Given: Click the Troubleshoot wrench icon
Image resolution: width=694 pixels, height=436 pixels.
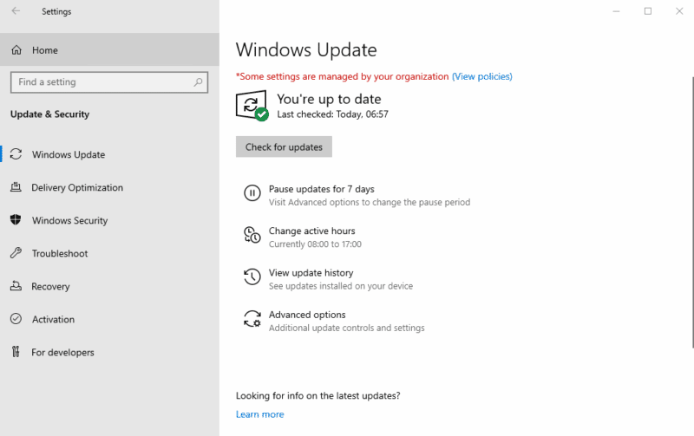Looking at the screenshot, I should point(16,253).
